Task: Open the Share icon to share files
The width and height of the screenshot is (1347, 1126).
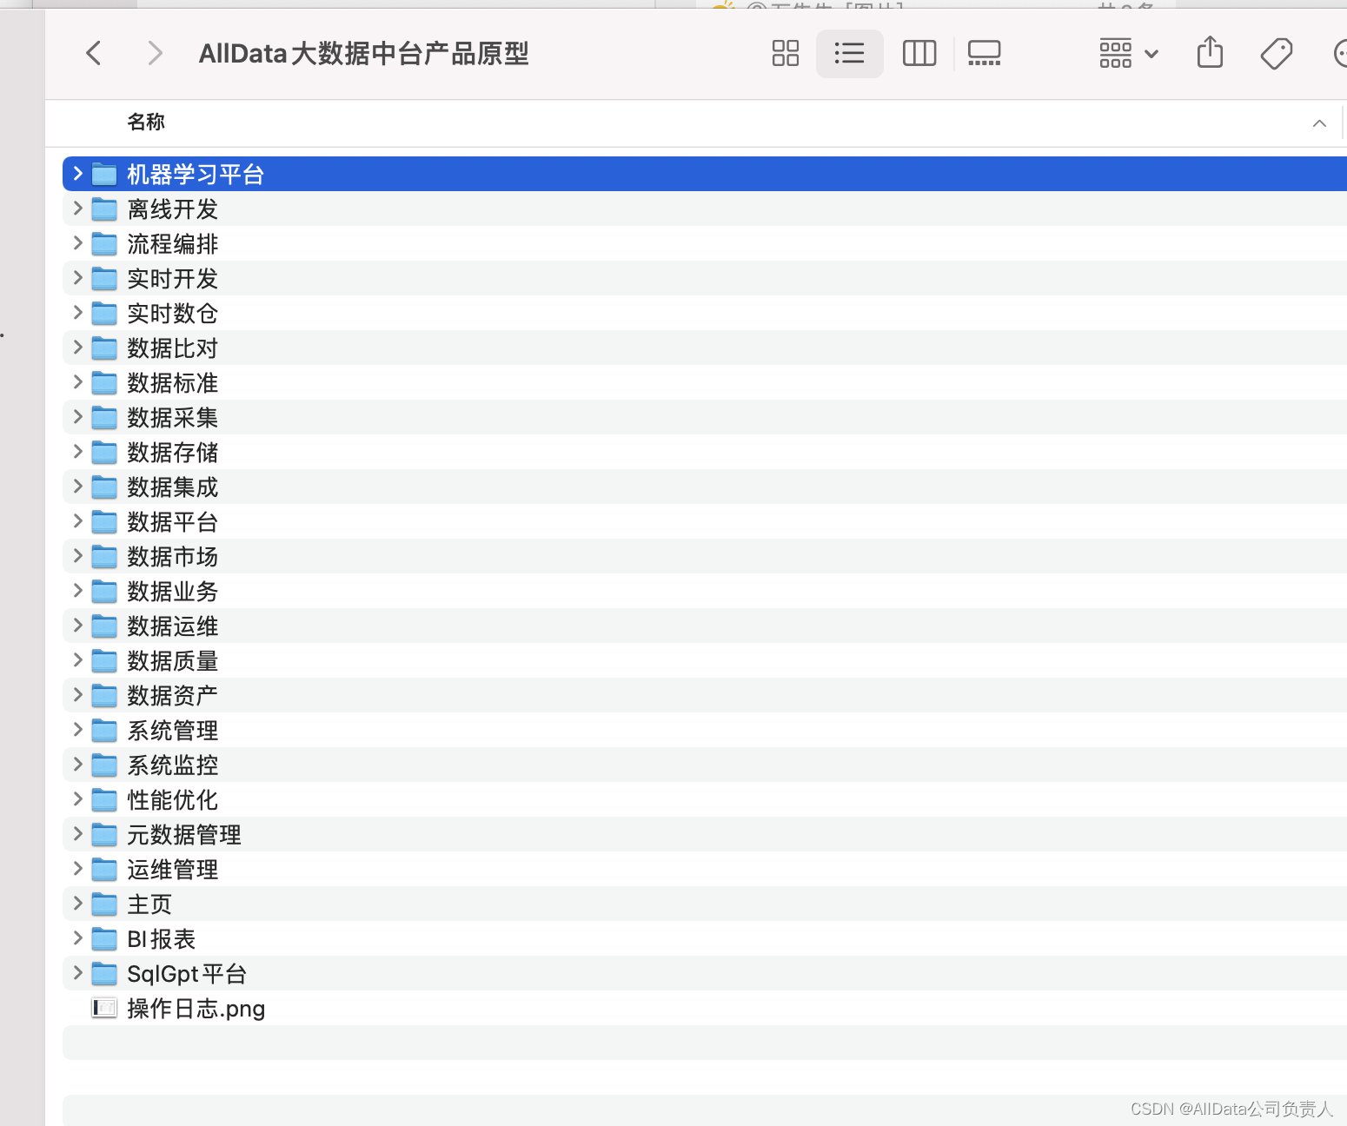Action: [1209, 53]
